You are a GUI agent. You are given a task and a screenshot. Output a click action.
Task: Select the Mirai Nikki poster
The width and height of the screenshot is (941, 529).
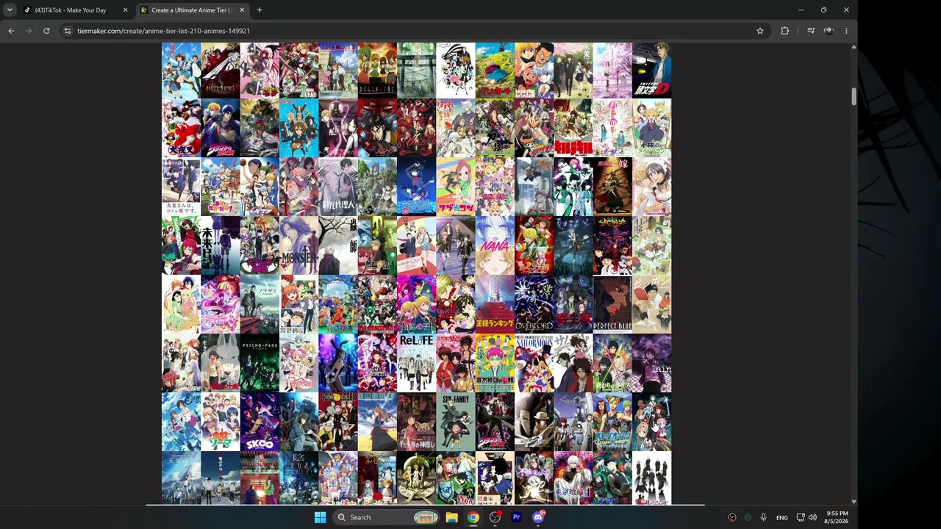pos(221,245)
